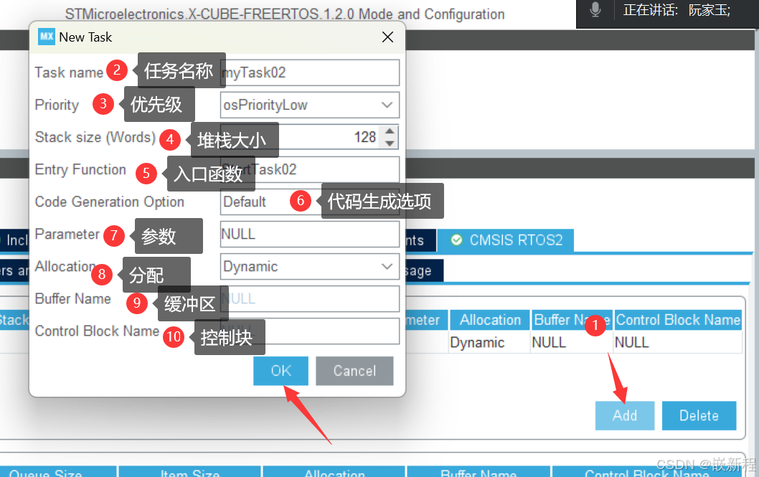Open the Allocation dropdown Dynamic
The width and height of the screenshot is (759, 477).
(310, 267)
